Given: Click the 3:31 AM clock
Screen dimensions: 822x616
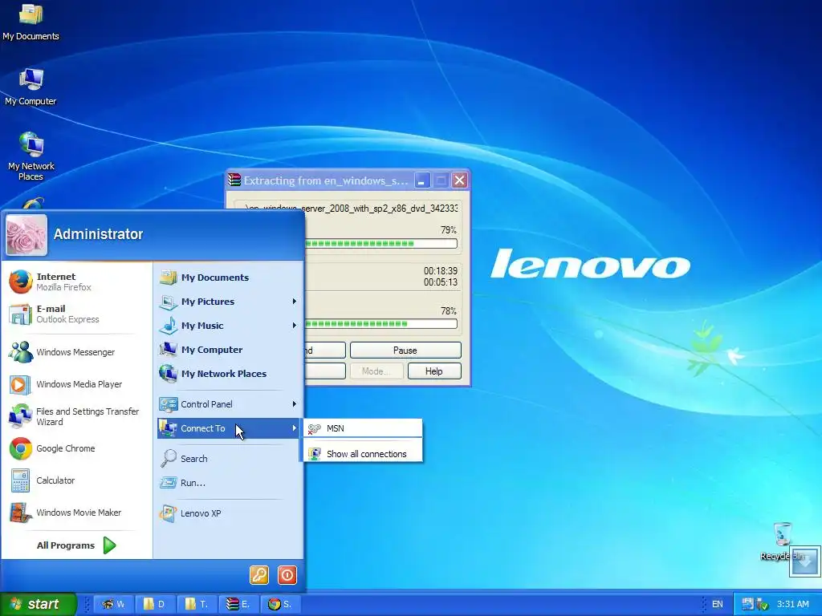Looking at the screenshot, I should tap(792, 604).
